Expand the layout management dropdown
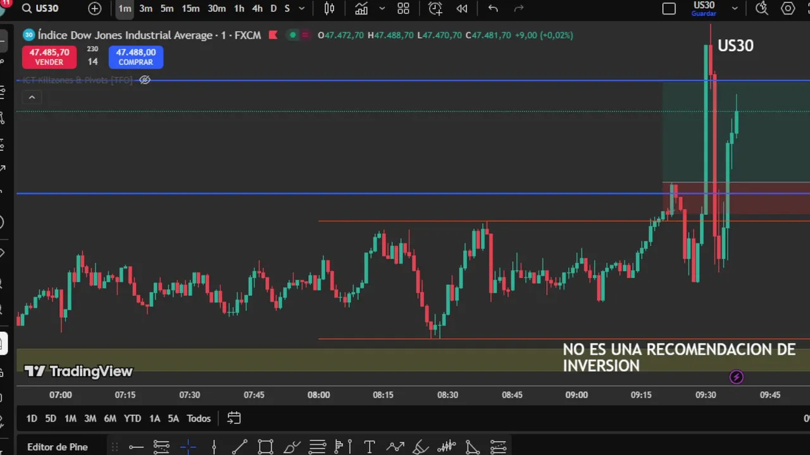The image size is (810, 455). pos(735,8)
